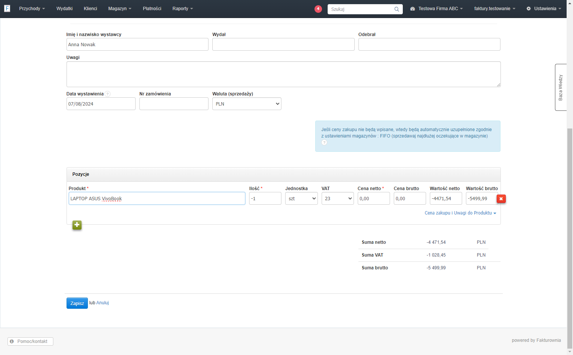Click the help icon in FIFO info box
The height and width of the screenshot is (355, 573).
click(324, 143)
